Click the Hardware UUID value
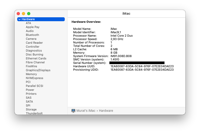This screenshot has width=200, height=134. pos(142,66)
